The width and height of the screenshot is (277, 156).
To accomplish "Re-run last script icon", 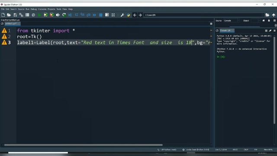I will (x=64, y=15).
